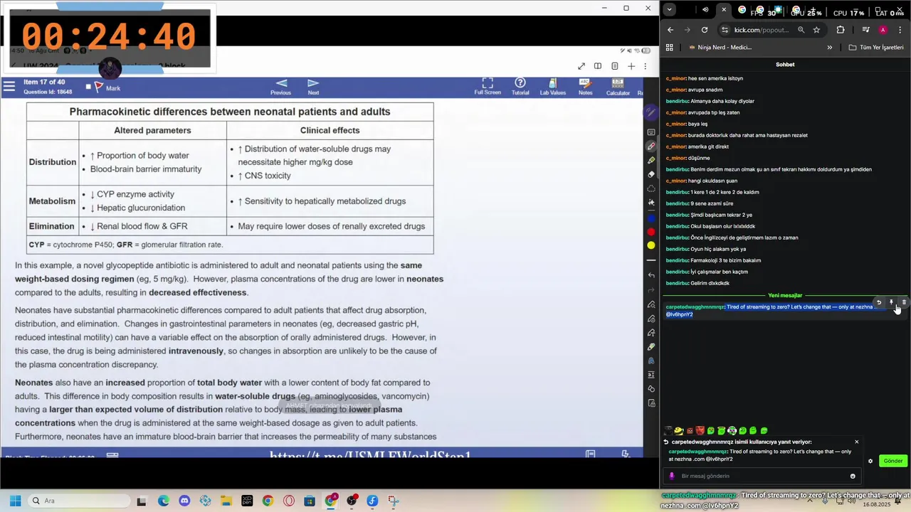Expand hidden bookmarks chevron

tap(829, 48)
